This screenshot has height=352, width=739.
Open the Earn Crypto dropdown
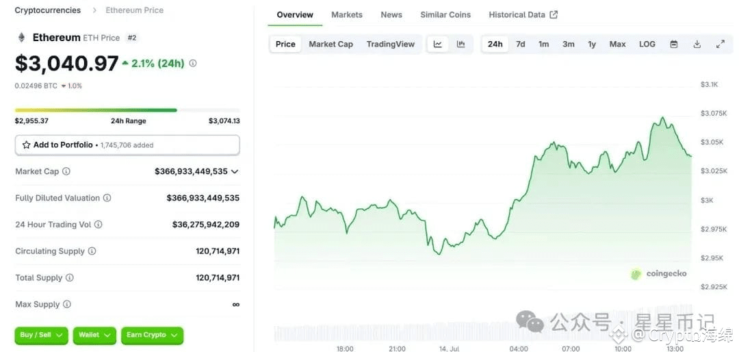click(152, 335)
